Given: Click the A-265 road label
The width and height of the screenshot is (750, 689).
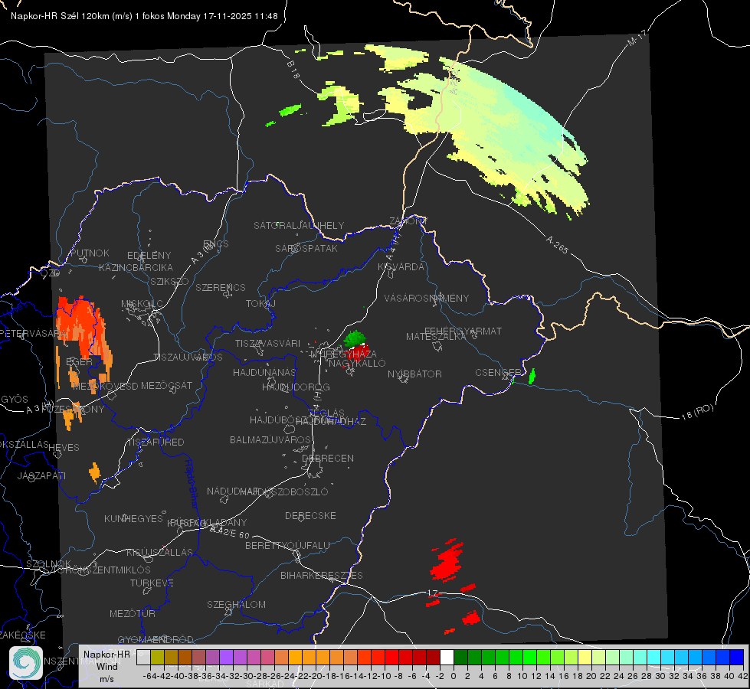Looking at the screenshot, I should click(x=557, y=244).
